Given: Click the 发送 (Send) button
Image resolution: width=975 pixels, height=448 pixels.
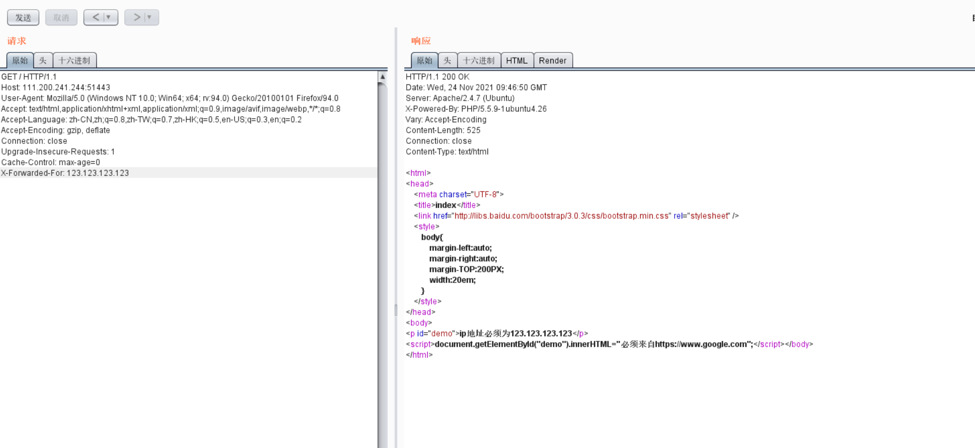Looking at the screenshot, I should pos(23,17).
